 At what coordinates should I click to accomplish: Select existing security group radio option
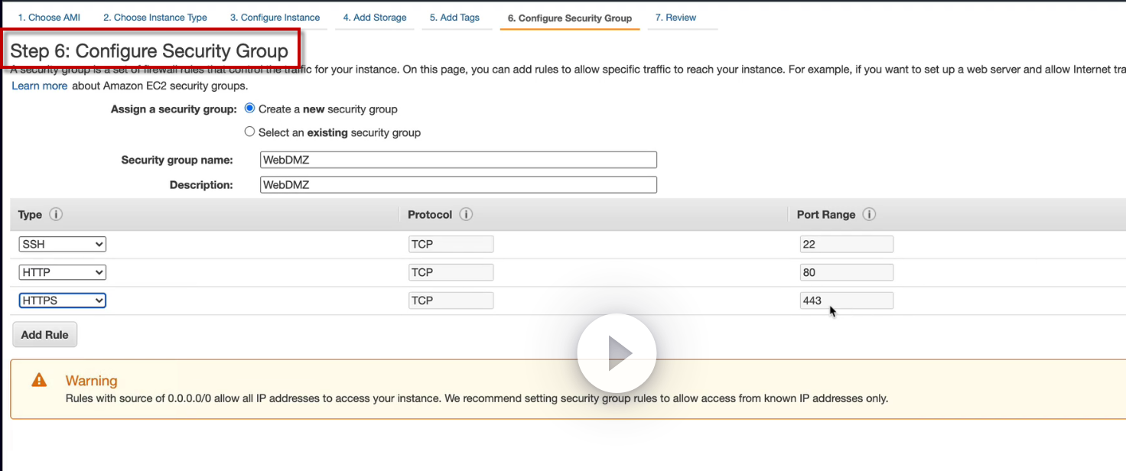point(249,132)
